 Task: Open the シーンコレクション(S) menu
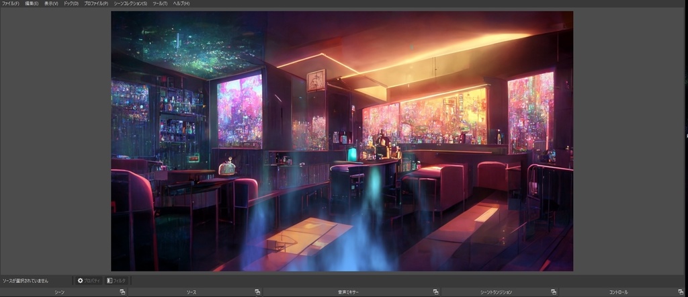click(x=130, y=3)
